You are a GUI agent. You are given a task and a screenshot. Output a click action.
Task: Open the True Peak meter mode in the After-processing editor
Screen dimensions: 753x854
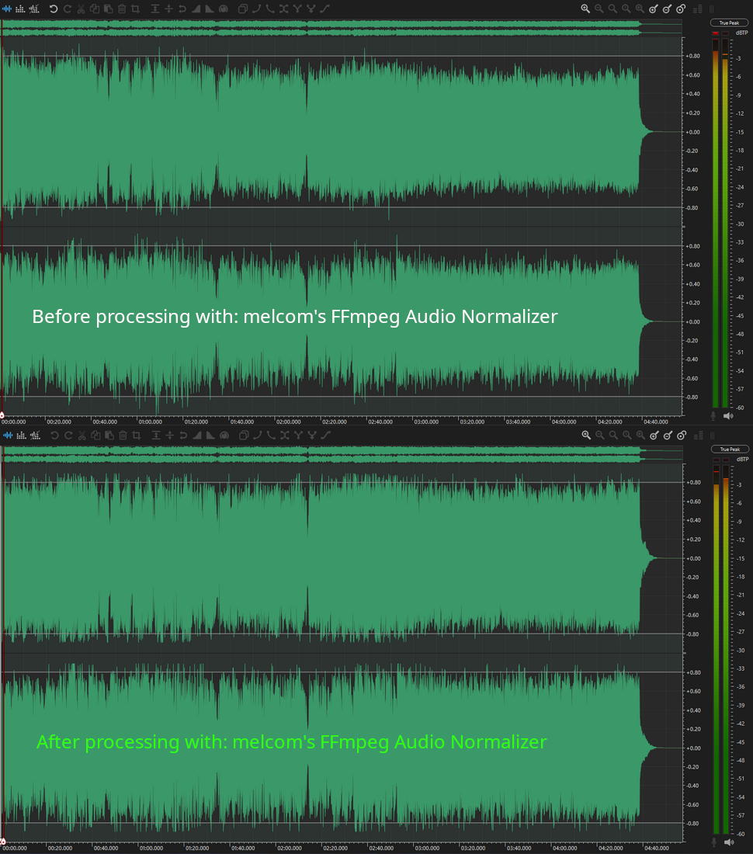[729, 450]
